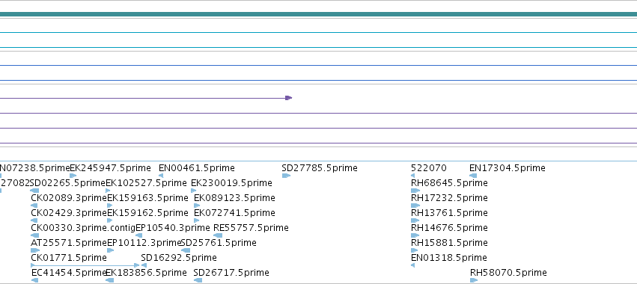
Task: Select the EK230019.5prime label
Action: pyautogui.click(x=231, y=183)
